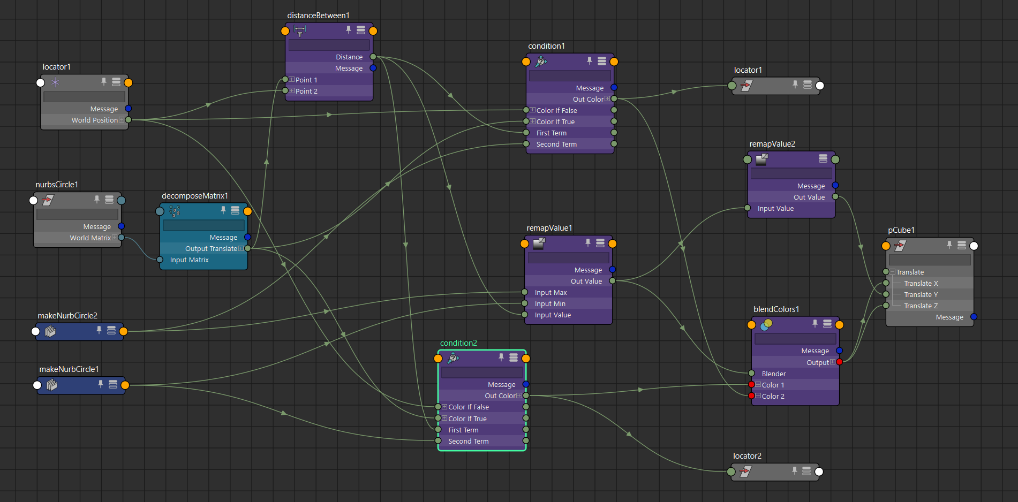Click the red Color 2 input port
Image resolution: width=1018 pixels, height=502 pixels.
[751, 396]
